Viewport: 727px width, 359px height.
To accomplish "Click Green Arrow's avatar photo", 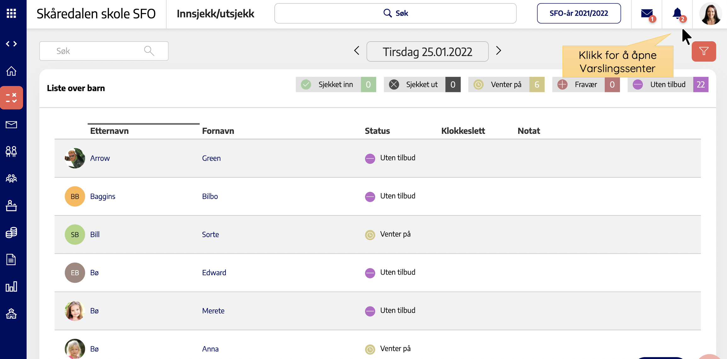I will [x=75, y=158].
